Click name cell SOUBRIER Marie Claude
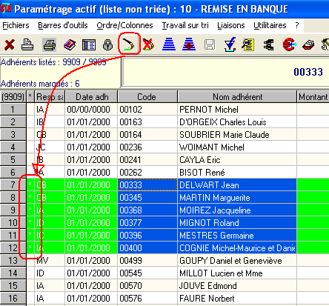Viewport: 329px width, 306px height. (237, 135)
